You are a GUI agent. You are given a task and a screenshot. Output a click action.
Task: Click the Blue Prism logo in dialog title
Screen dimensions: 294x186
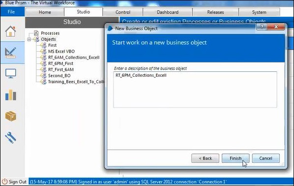coord(110,29)
